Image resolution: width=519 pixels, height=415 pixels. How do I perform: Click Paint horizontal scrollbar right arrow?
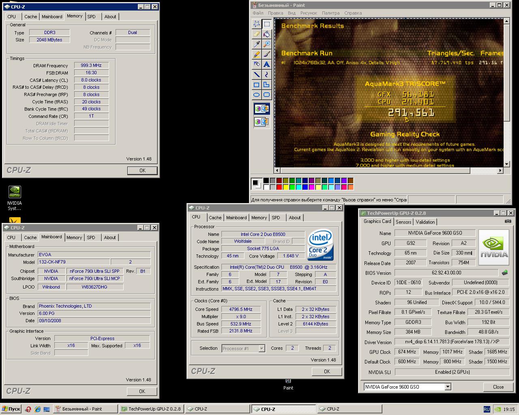(500, 171)
